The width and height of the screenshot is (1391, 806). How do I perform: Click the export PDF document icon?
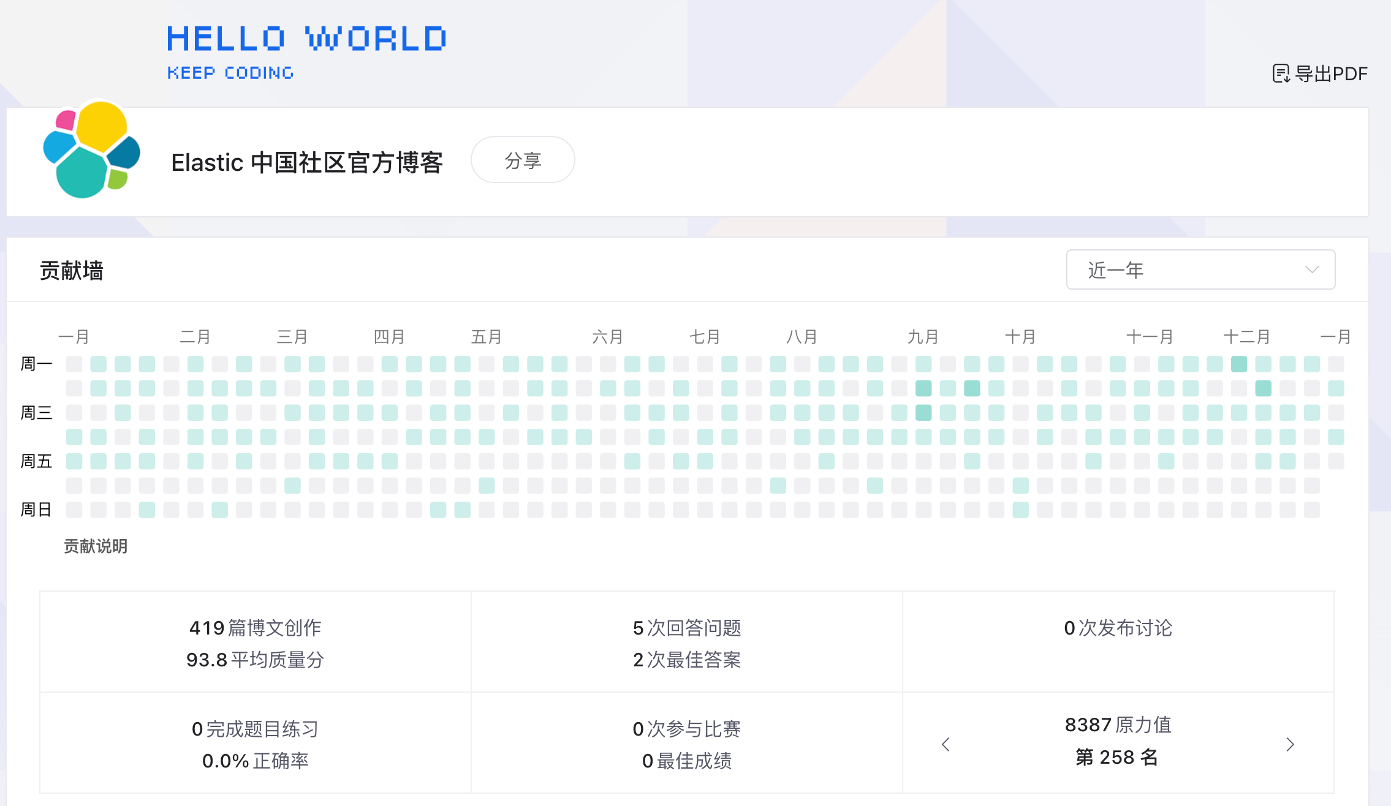point(1281,73)
